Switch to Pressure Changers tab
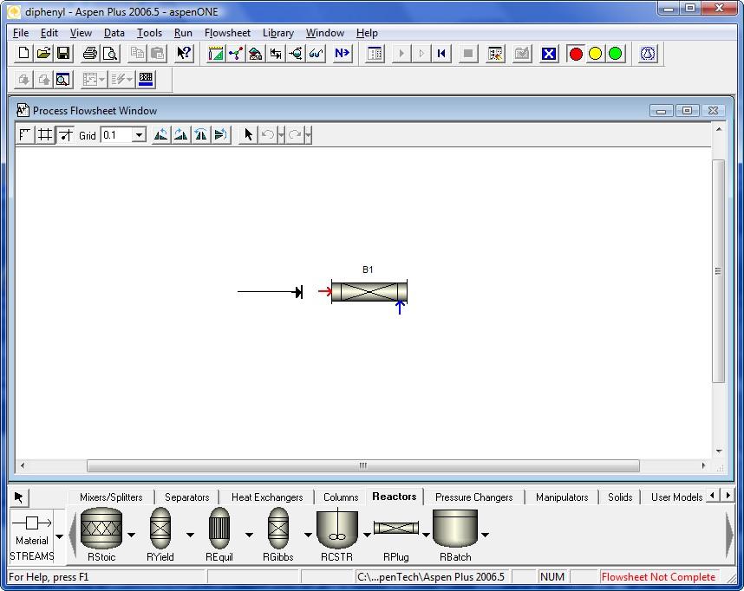Viewport: 744px width, 591px height. coord(474,497)
